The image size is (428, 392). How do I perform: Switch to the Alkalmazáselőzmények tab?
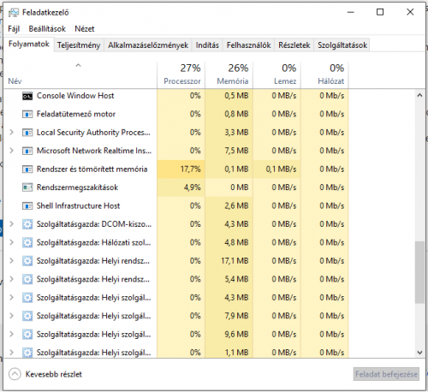148,45
